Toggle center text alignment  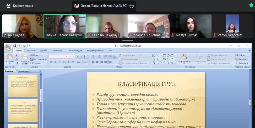click(97, 62)
